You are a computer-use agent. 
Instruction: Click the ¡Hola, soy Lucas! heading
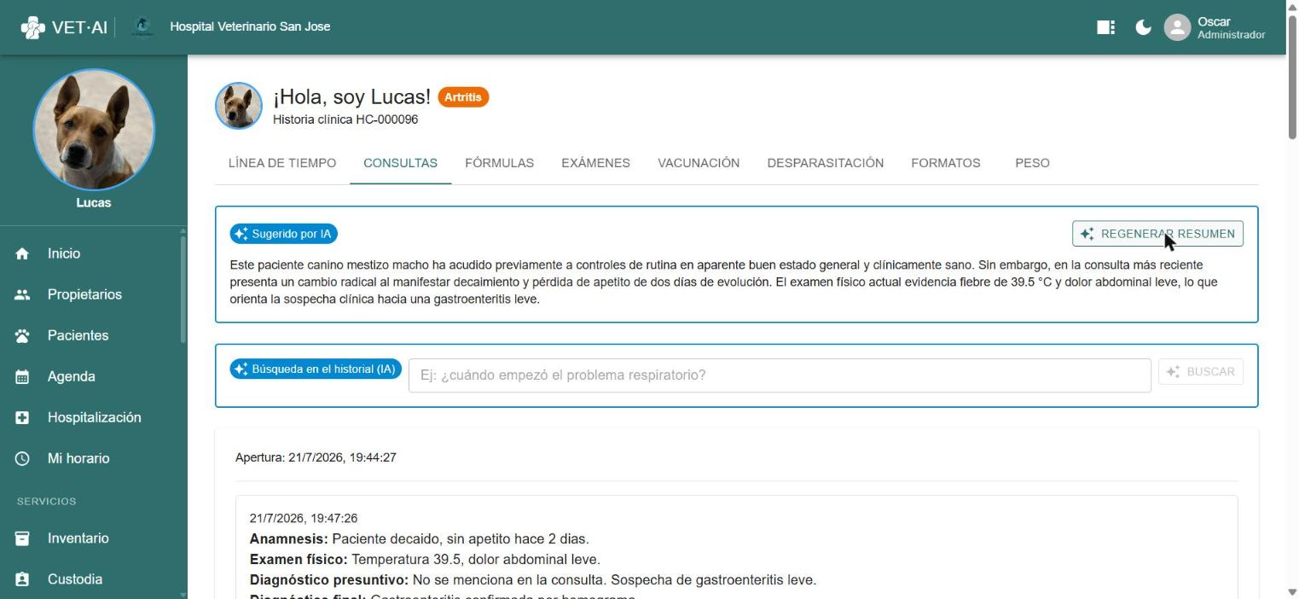tap(351, 97)
